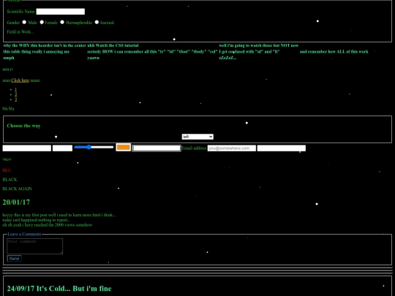The height and width of the screenshot is (296, 395).
Task: Click "this table thing really" cell
Action: (x=37, y=52)
